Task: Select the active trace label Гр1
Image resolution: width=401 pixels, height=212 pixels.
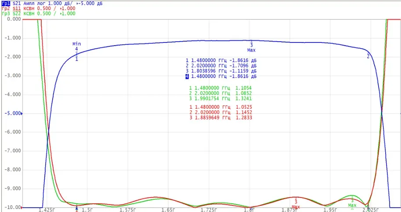Action: [x=6, y=4]
